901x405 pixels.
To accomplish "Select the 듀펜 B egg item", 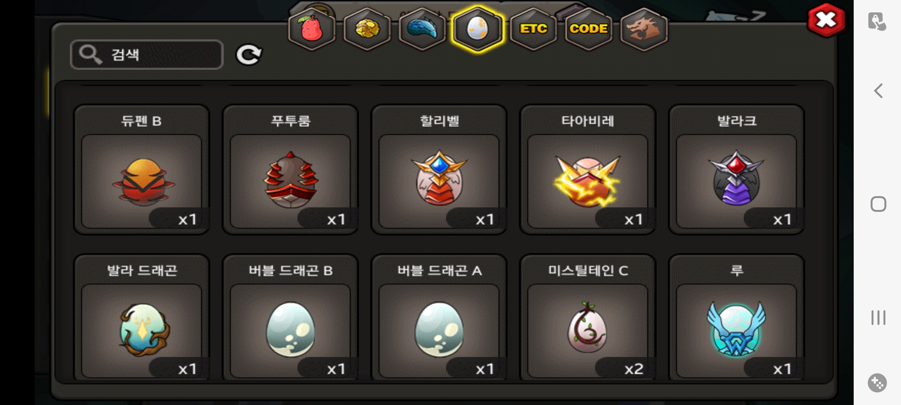I will coord(142,169).
